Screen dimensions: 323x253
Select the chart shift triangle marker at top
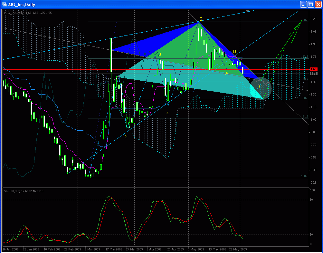point(247,11)
